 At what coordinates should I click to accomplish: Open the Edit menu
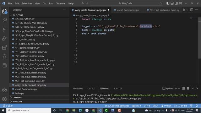17,3
